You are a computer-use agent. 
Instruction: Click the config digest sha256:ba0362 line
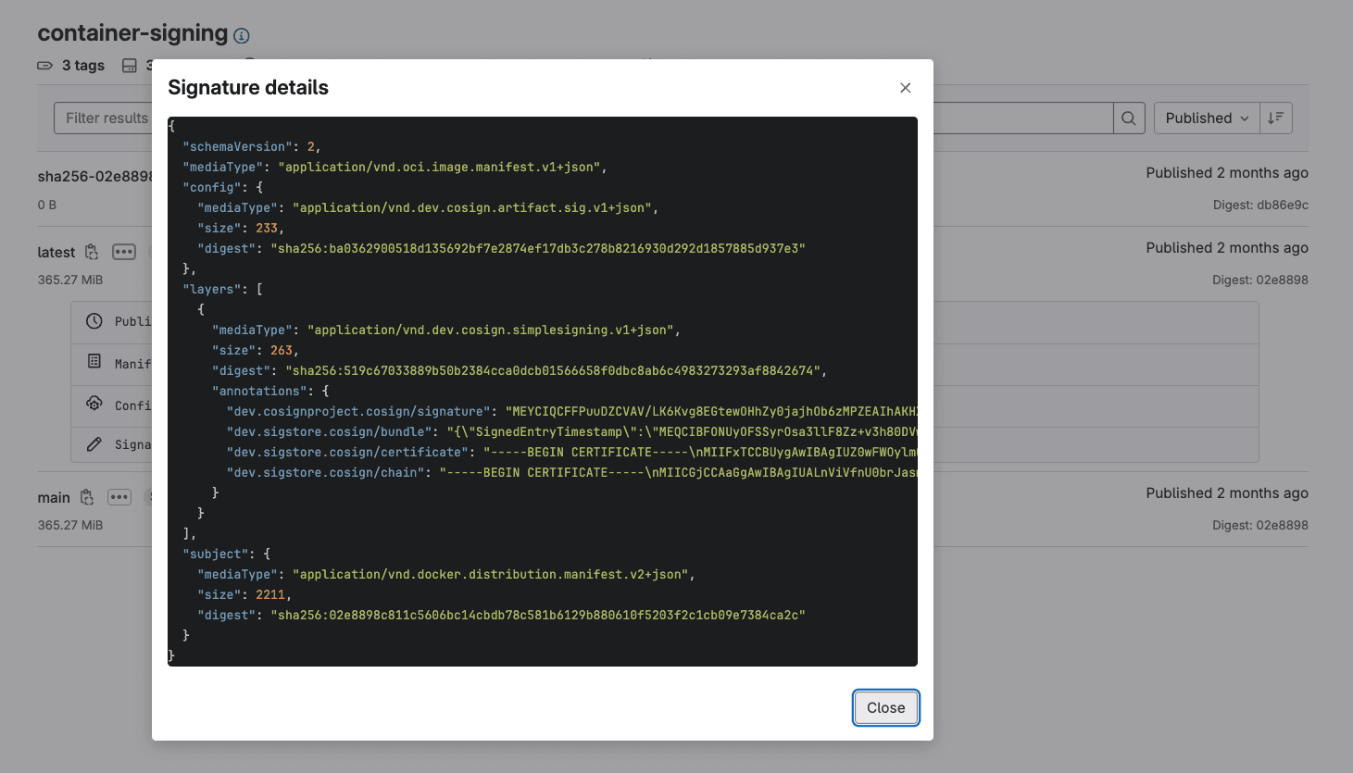(x=501, y=248)
